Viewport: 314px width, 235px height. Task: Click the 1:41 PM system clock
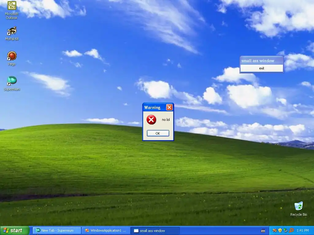point(303,231)
